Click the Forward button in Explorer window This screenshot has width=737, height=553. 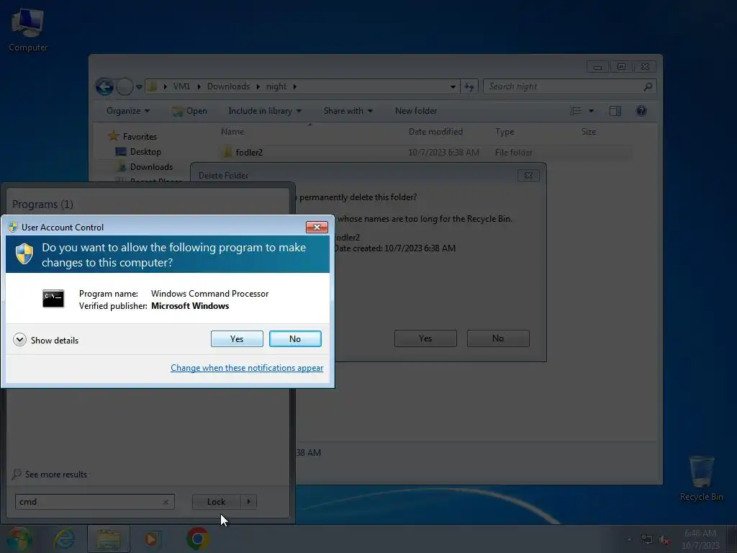point(125,86)
